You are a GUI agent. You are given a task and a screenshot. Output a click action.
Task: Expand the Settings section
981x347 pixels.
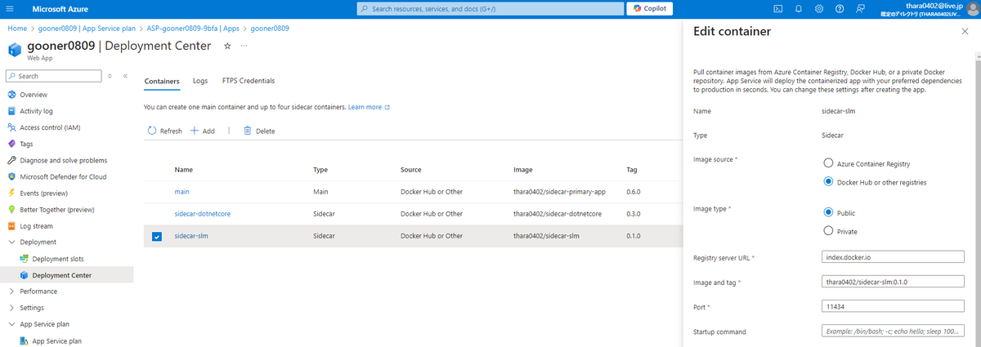[x=11, y=308]
